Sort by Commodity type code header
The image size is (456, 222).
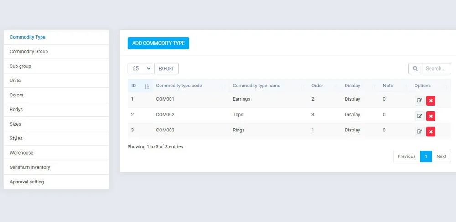(179, 86)
